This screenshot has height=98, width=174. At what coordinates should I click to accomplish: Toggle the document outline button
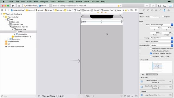pos(39,96)
